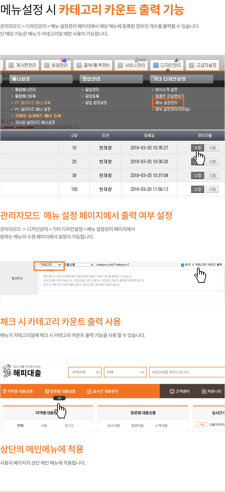Viewport: 225px width, 492px height.
Task: Click the 해피대출 logo icon
Action: tap(7, 372)
